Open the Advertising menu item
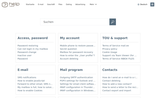Viewport: 156px width, 98px height. [x=80, y=4]
